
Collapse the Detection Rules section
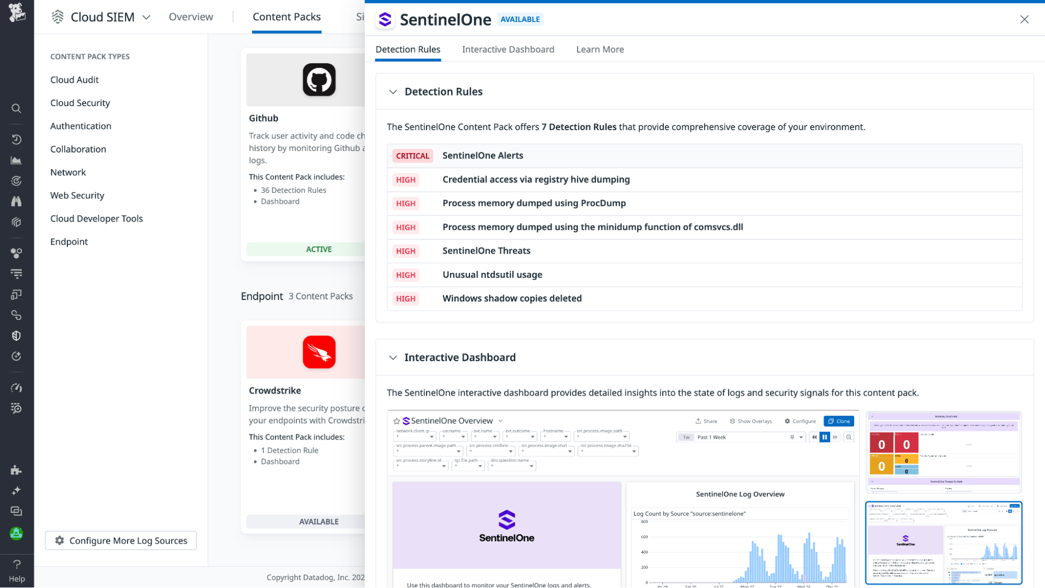(393, 91)
